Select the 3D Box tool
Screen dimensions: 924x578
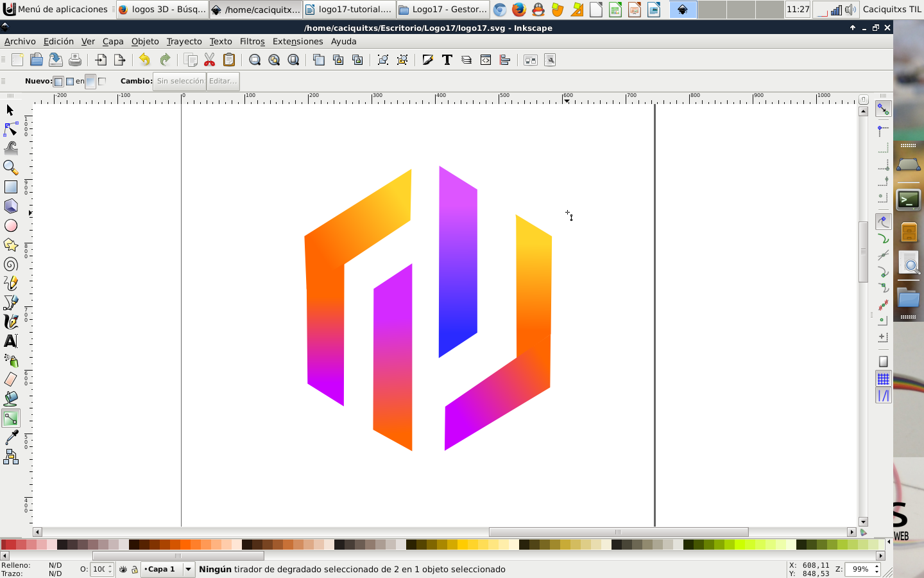[10, 206]
